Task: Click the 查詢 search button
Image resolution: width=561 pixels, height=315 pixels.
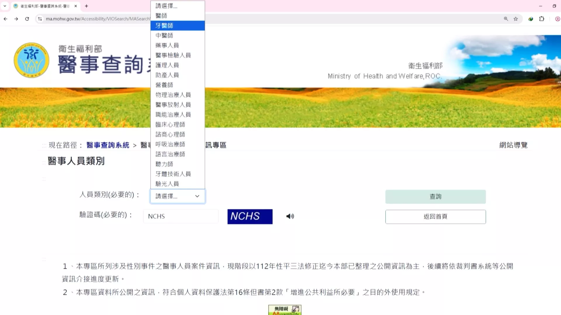Action: pos(435,197)
